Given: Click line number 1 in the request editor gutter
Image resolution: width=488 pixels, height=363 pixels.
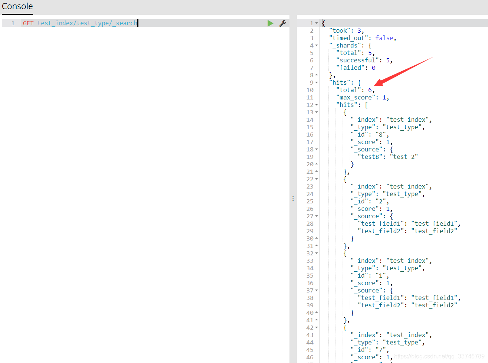Looking at the screenshot, I should tap(13, 23).
